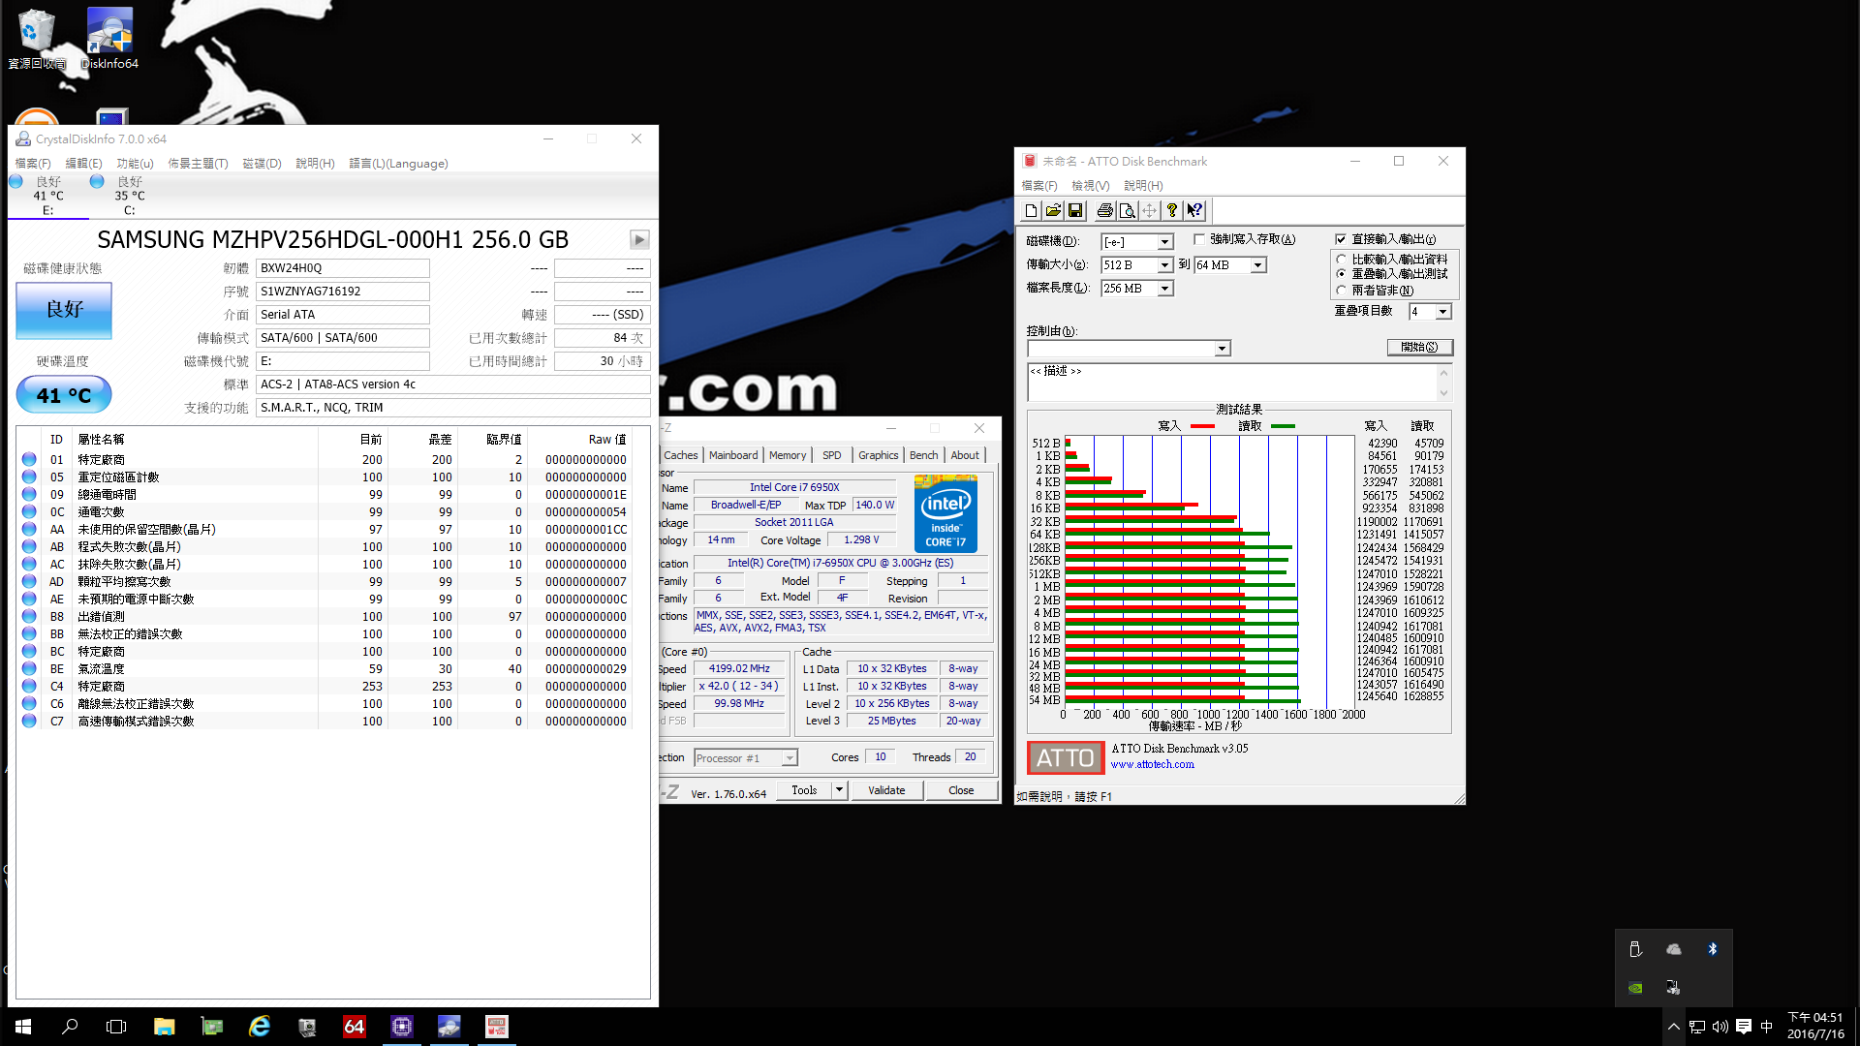Screen dimensions: 1860x1046
Task: Click the yellow Help question mark icon in ATTO
Action: tap(1172, 210)
